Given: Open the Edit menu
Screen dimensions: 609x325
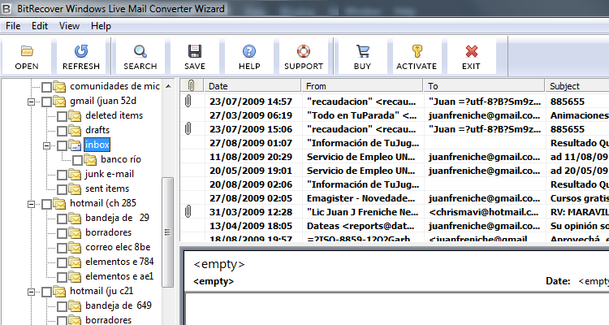Looking at the screenshot, I should click(40, 26).
